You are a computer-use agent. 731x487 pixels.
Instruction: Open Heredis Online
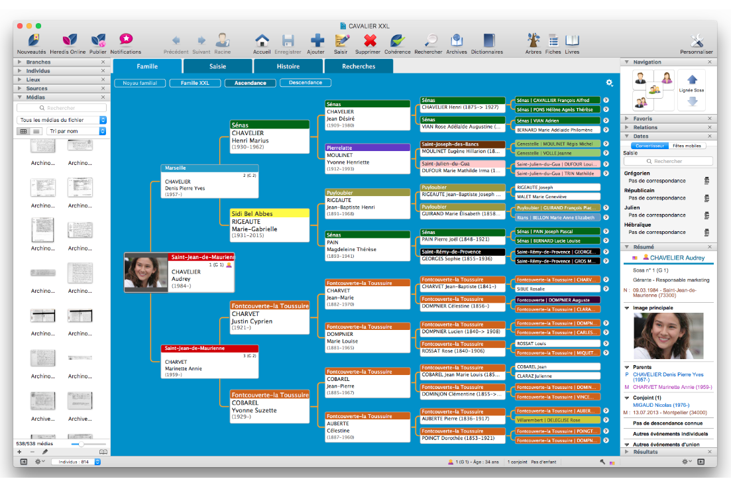(68, 44)
